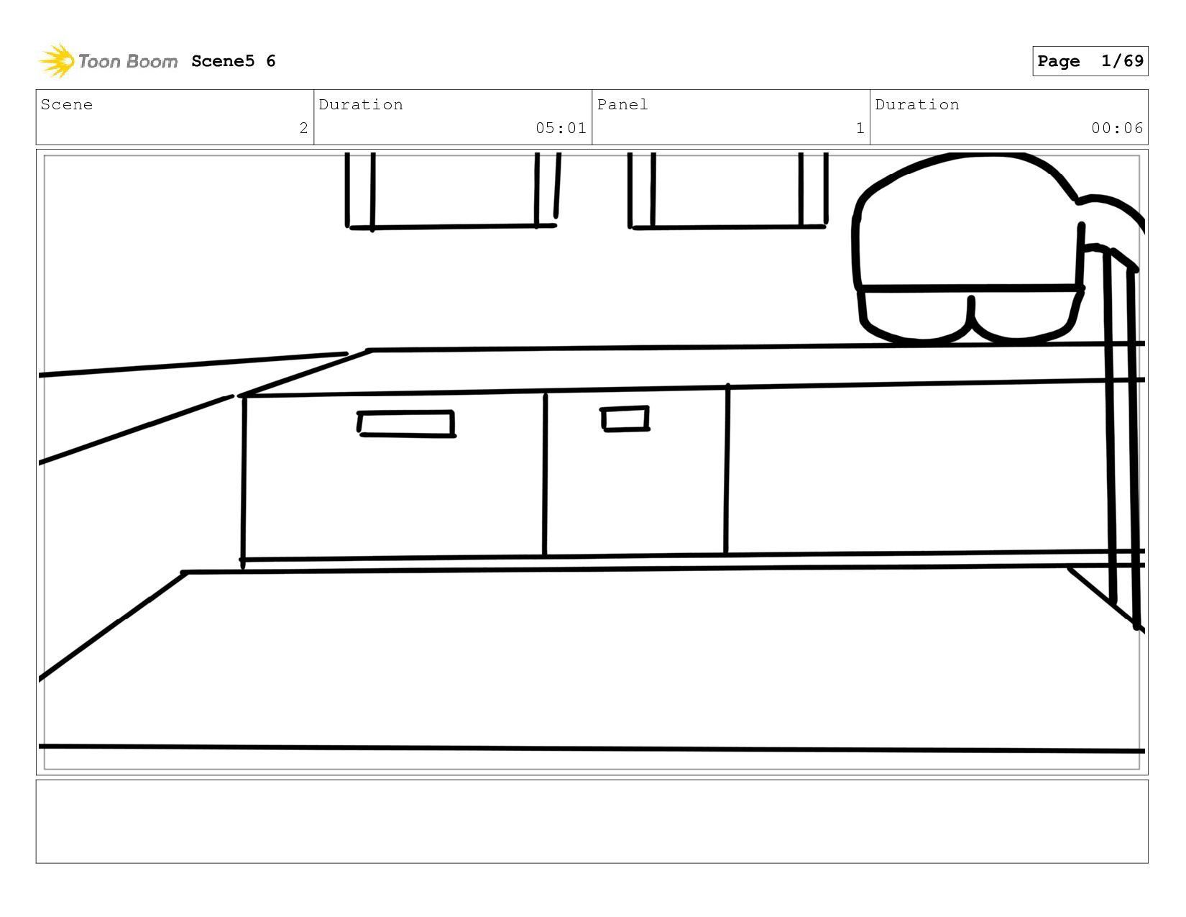The height and width of the screenshot is (917, 1186).
Task: Select scene number value '2'
Action: (303, 128)
